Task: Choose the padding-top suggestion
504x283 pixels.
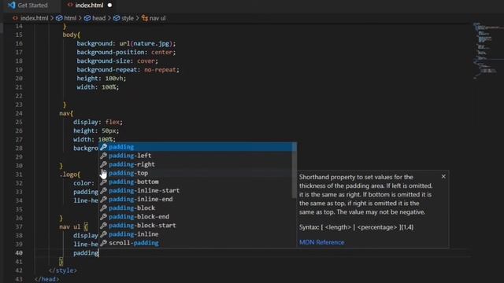Action: coord(197,173)
